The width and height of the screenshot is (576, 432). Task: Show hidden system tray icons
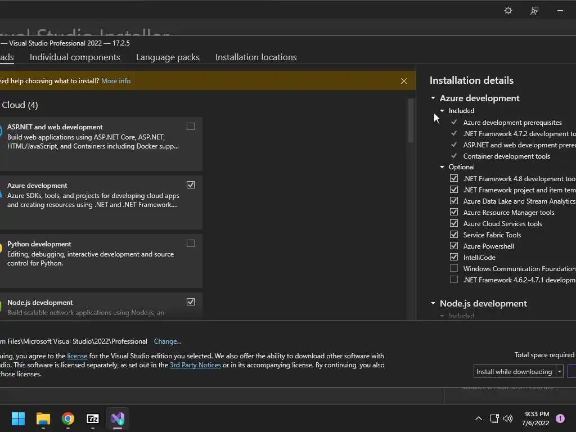[x=479, y=418]
